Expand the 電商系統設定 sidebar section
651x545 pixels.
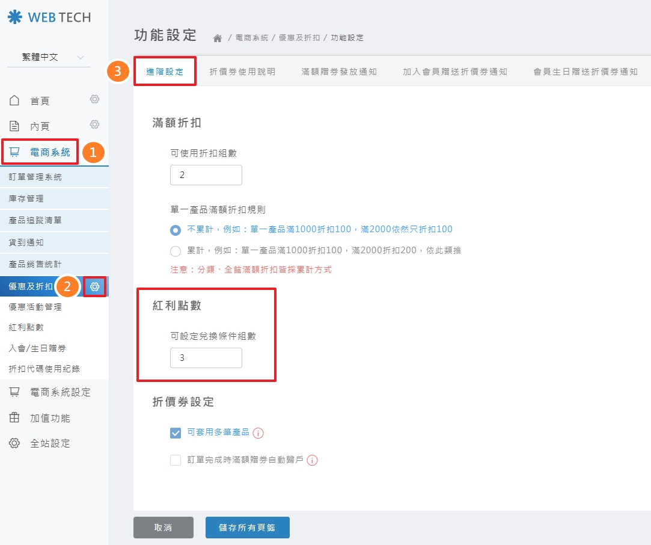coord(60,392)
